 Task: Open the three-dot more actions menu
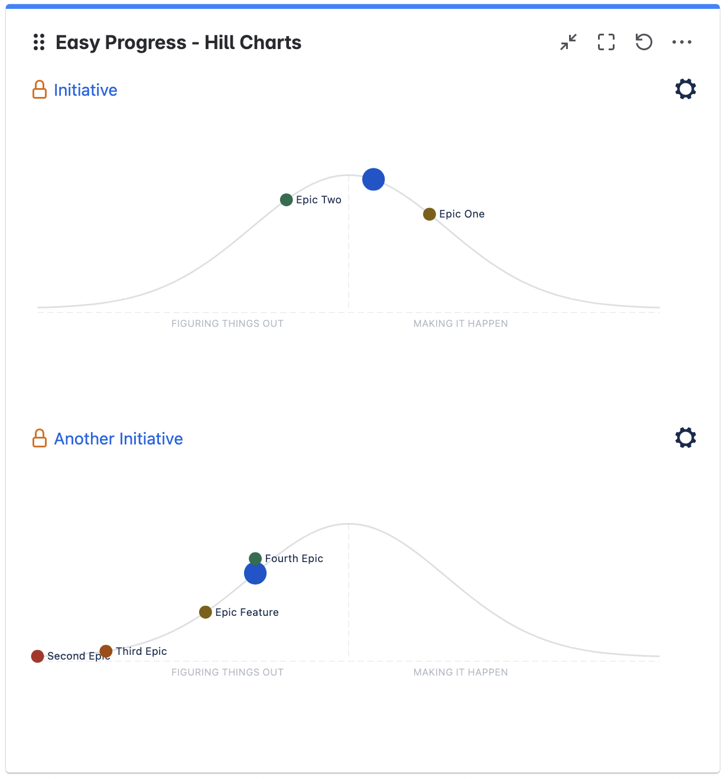pyautogui.click(x=682, y=42)
